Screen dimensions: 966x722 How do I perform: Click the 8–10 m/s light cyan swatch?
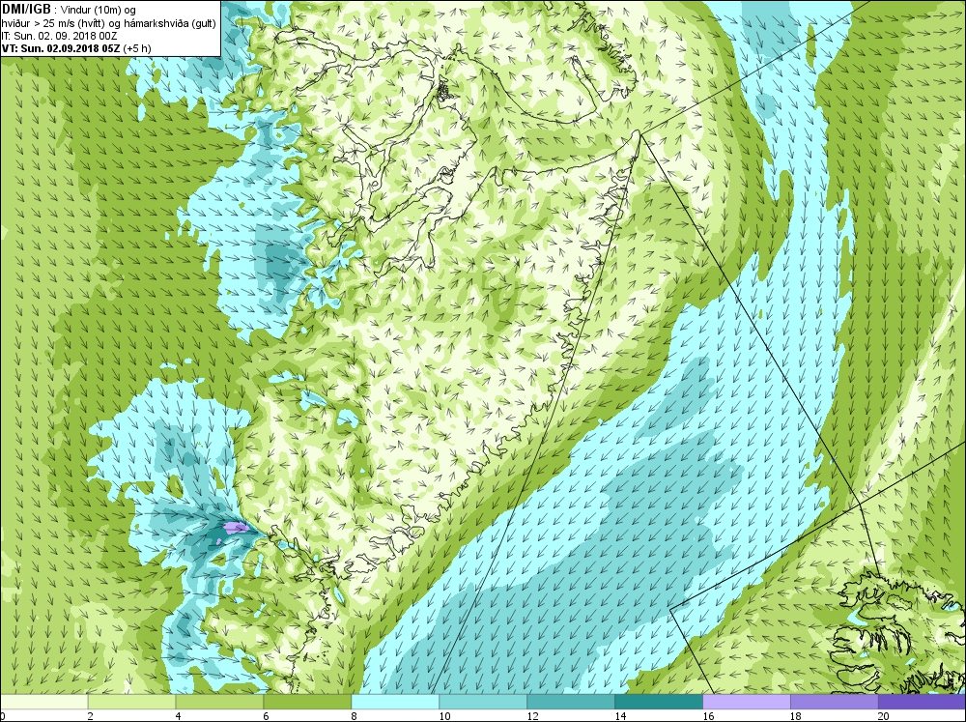(395, 702)
